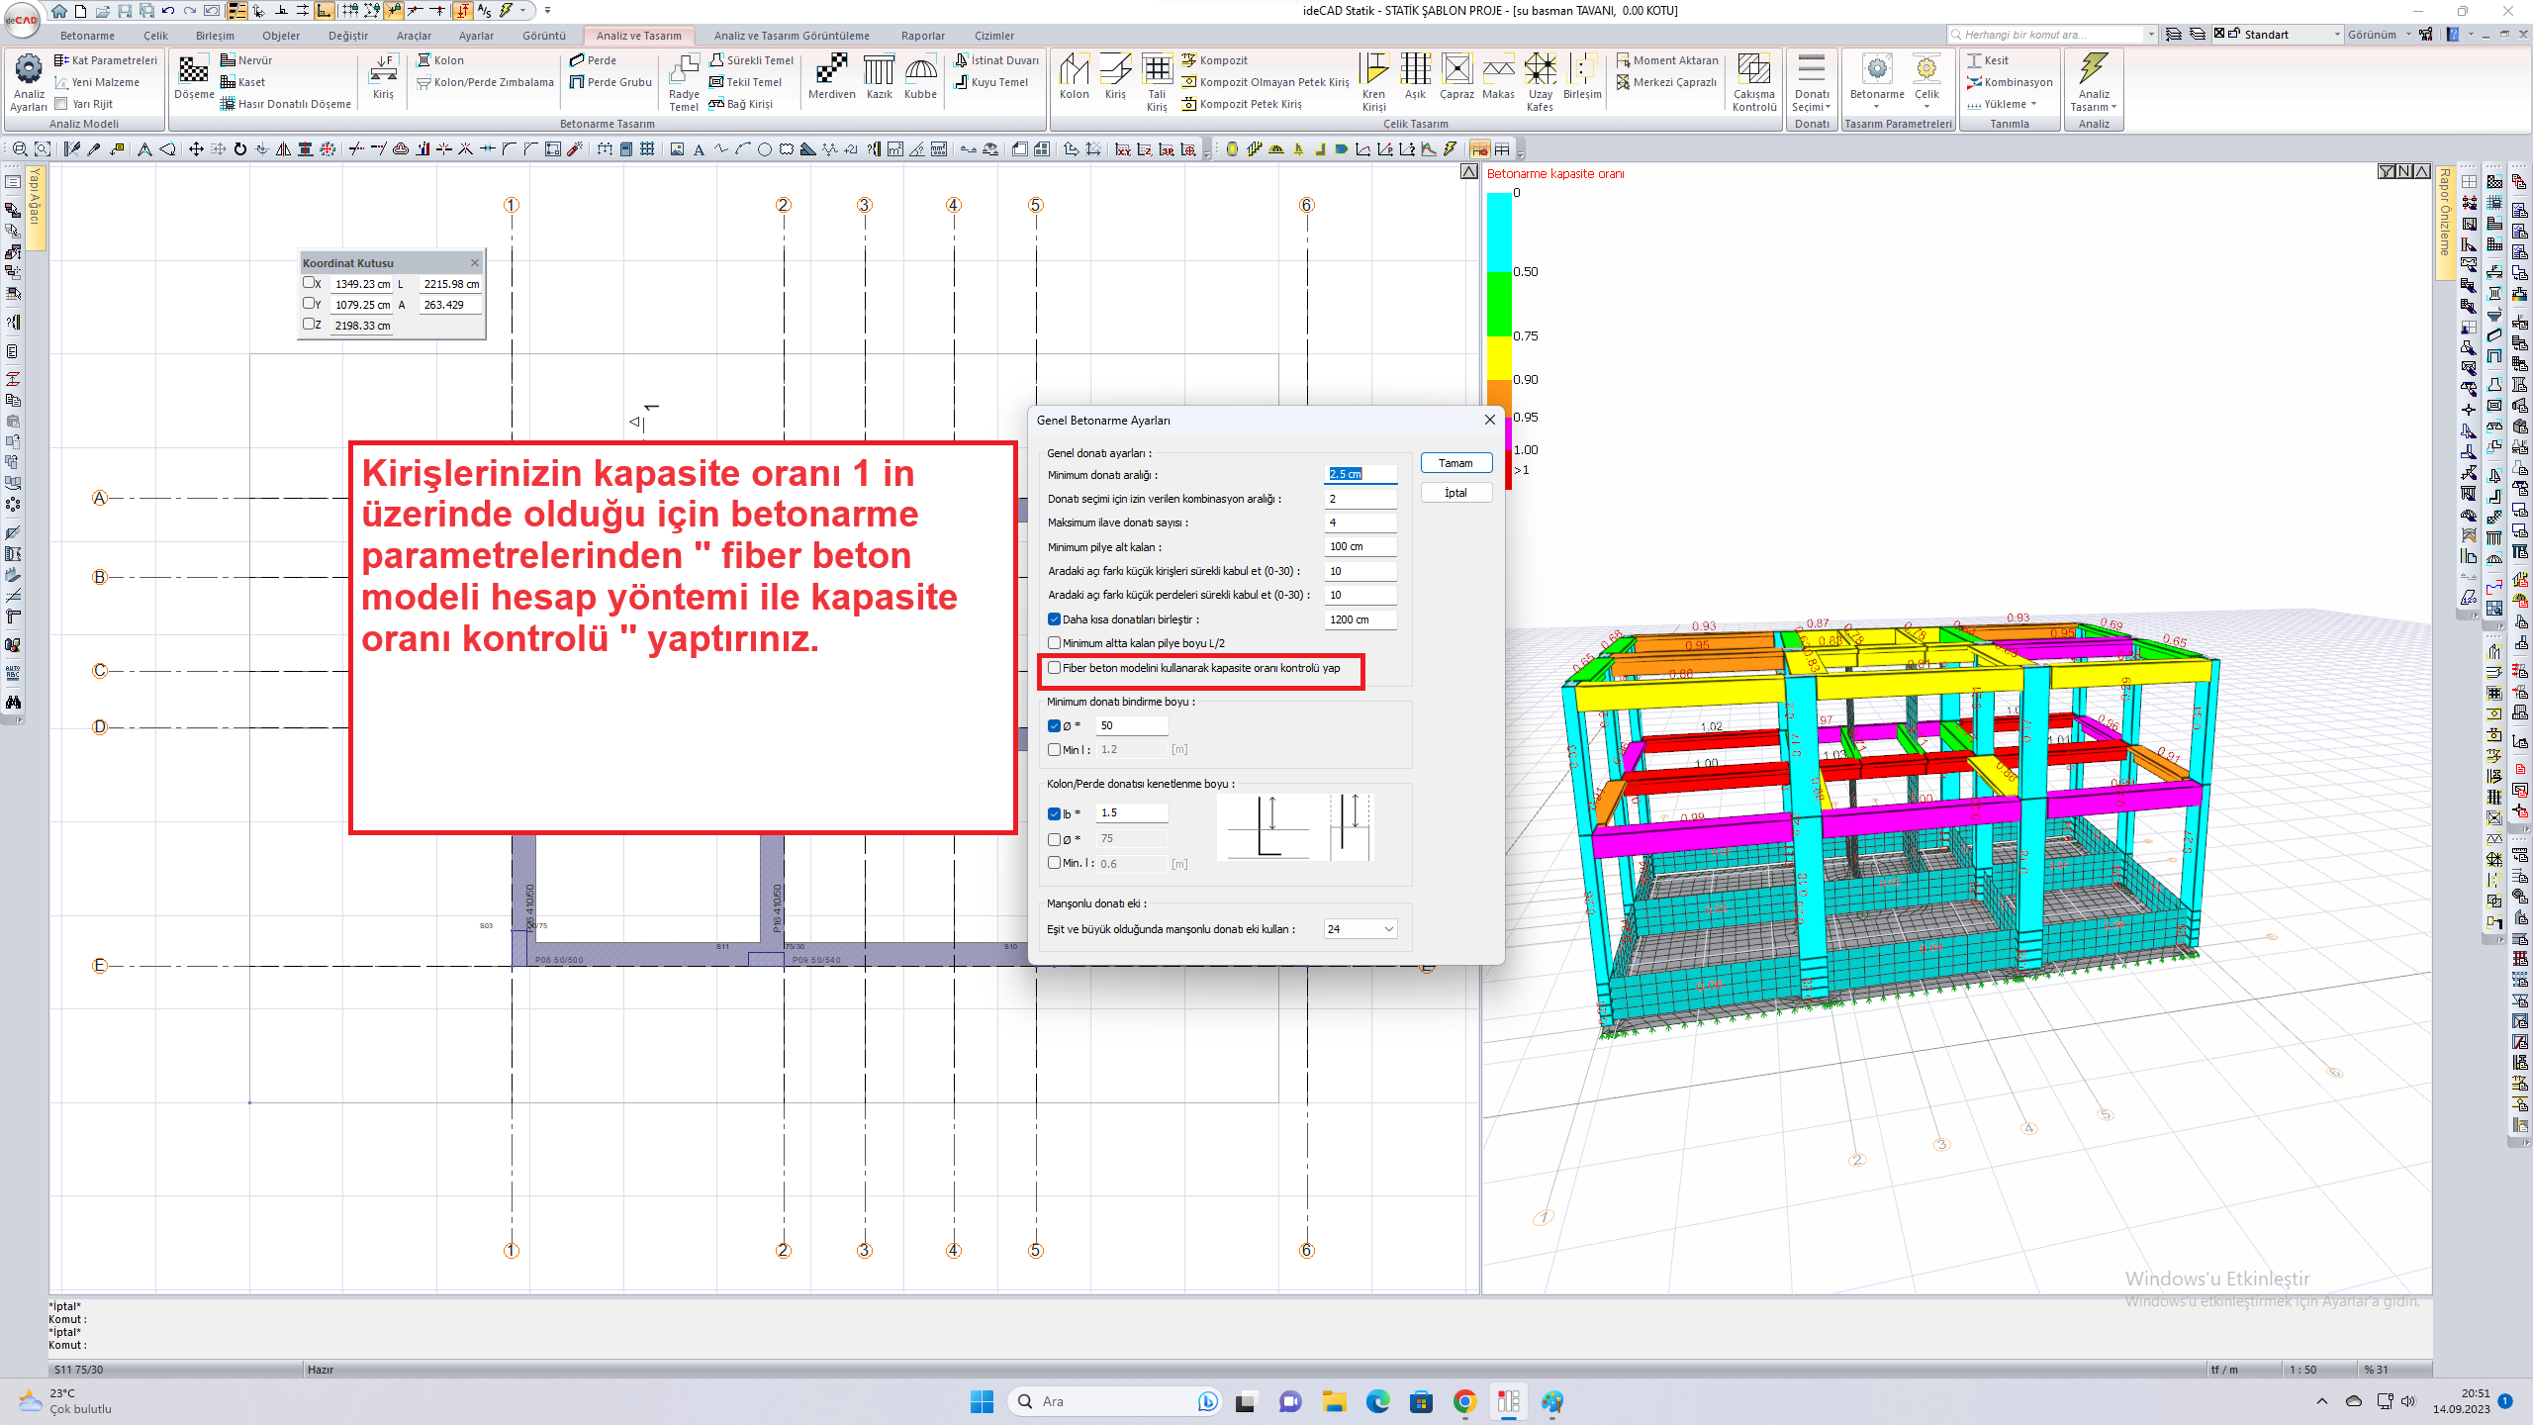Switch to the Betonarme ribbon tab
This screenshot has width=2533, height=1425.
point(87,36)
